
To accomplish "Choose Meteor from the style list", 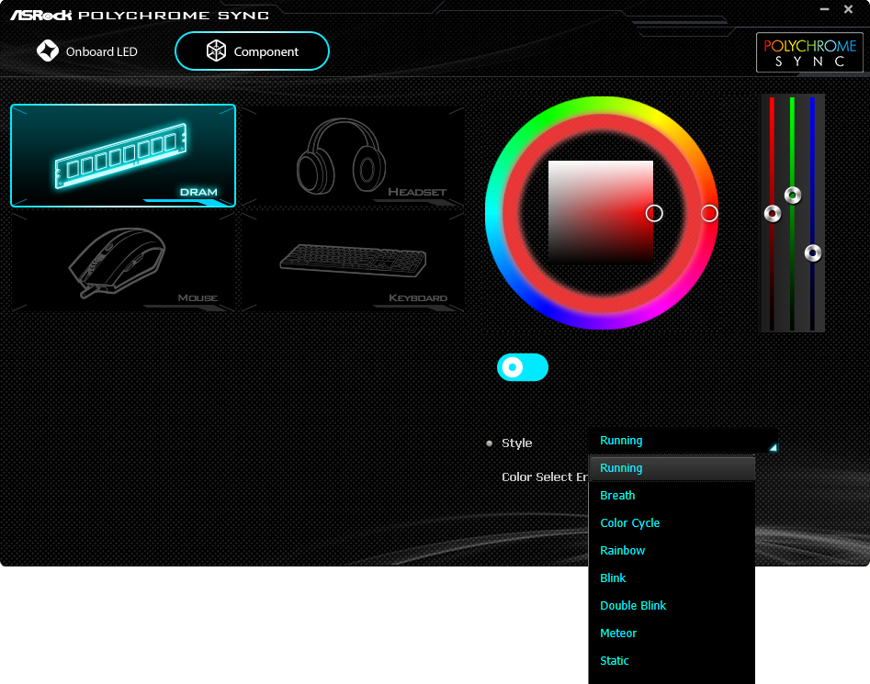I will (x=672, y=633).
